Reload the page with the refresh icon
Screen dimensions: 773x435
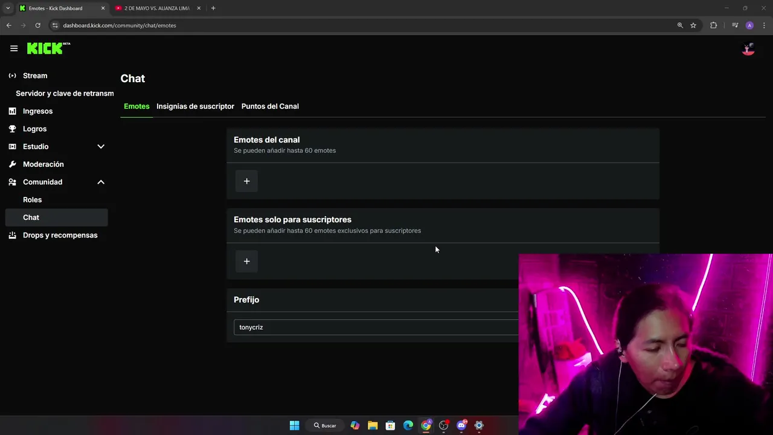(37, 25)
